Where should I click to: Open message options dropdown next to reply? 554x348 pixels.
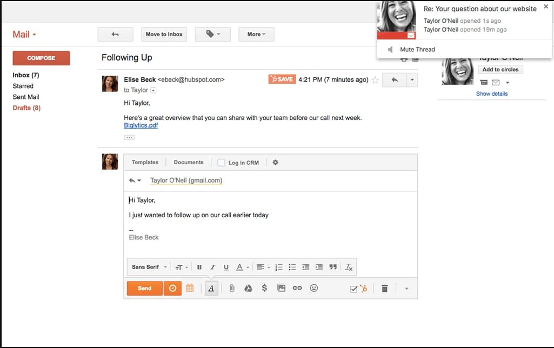coord(412,80)
